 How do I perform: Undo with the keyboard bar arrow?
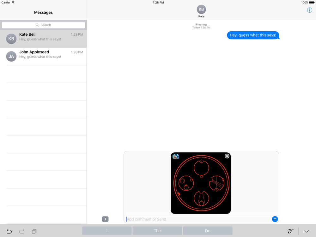coord(9,231)
